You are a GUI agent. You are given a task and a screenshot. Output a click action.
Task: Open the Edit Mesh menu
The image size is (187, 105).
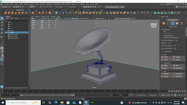[x=42, y=4]
